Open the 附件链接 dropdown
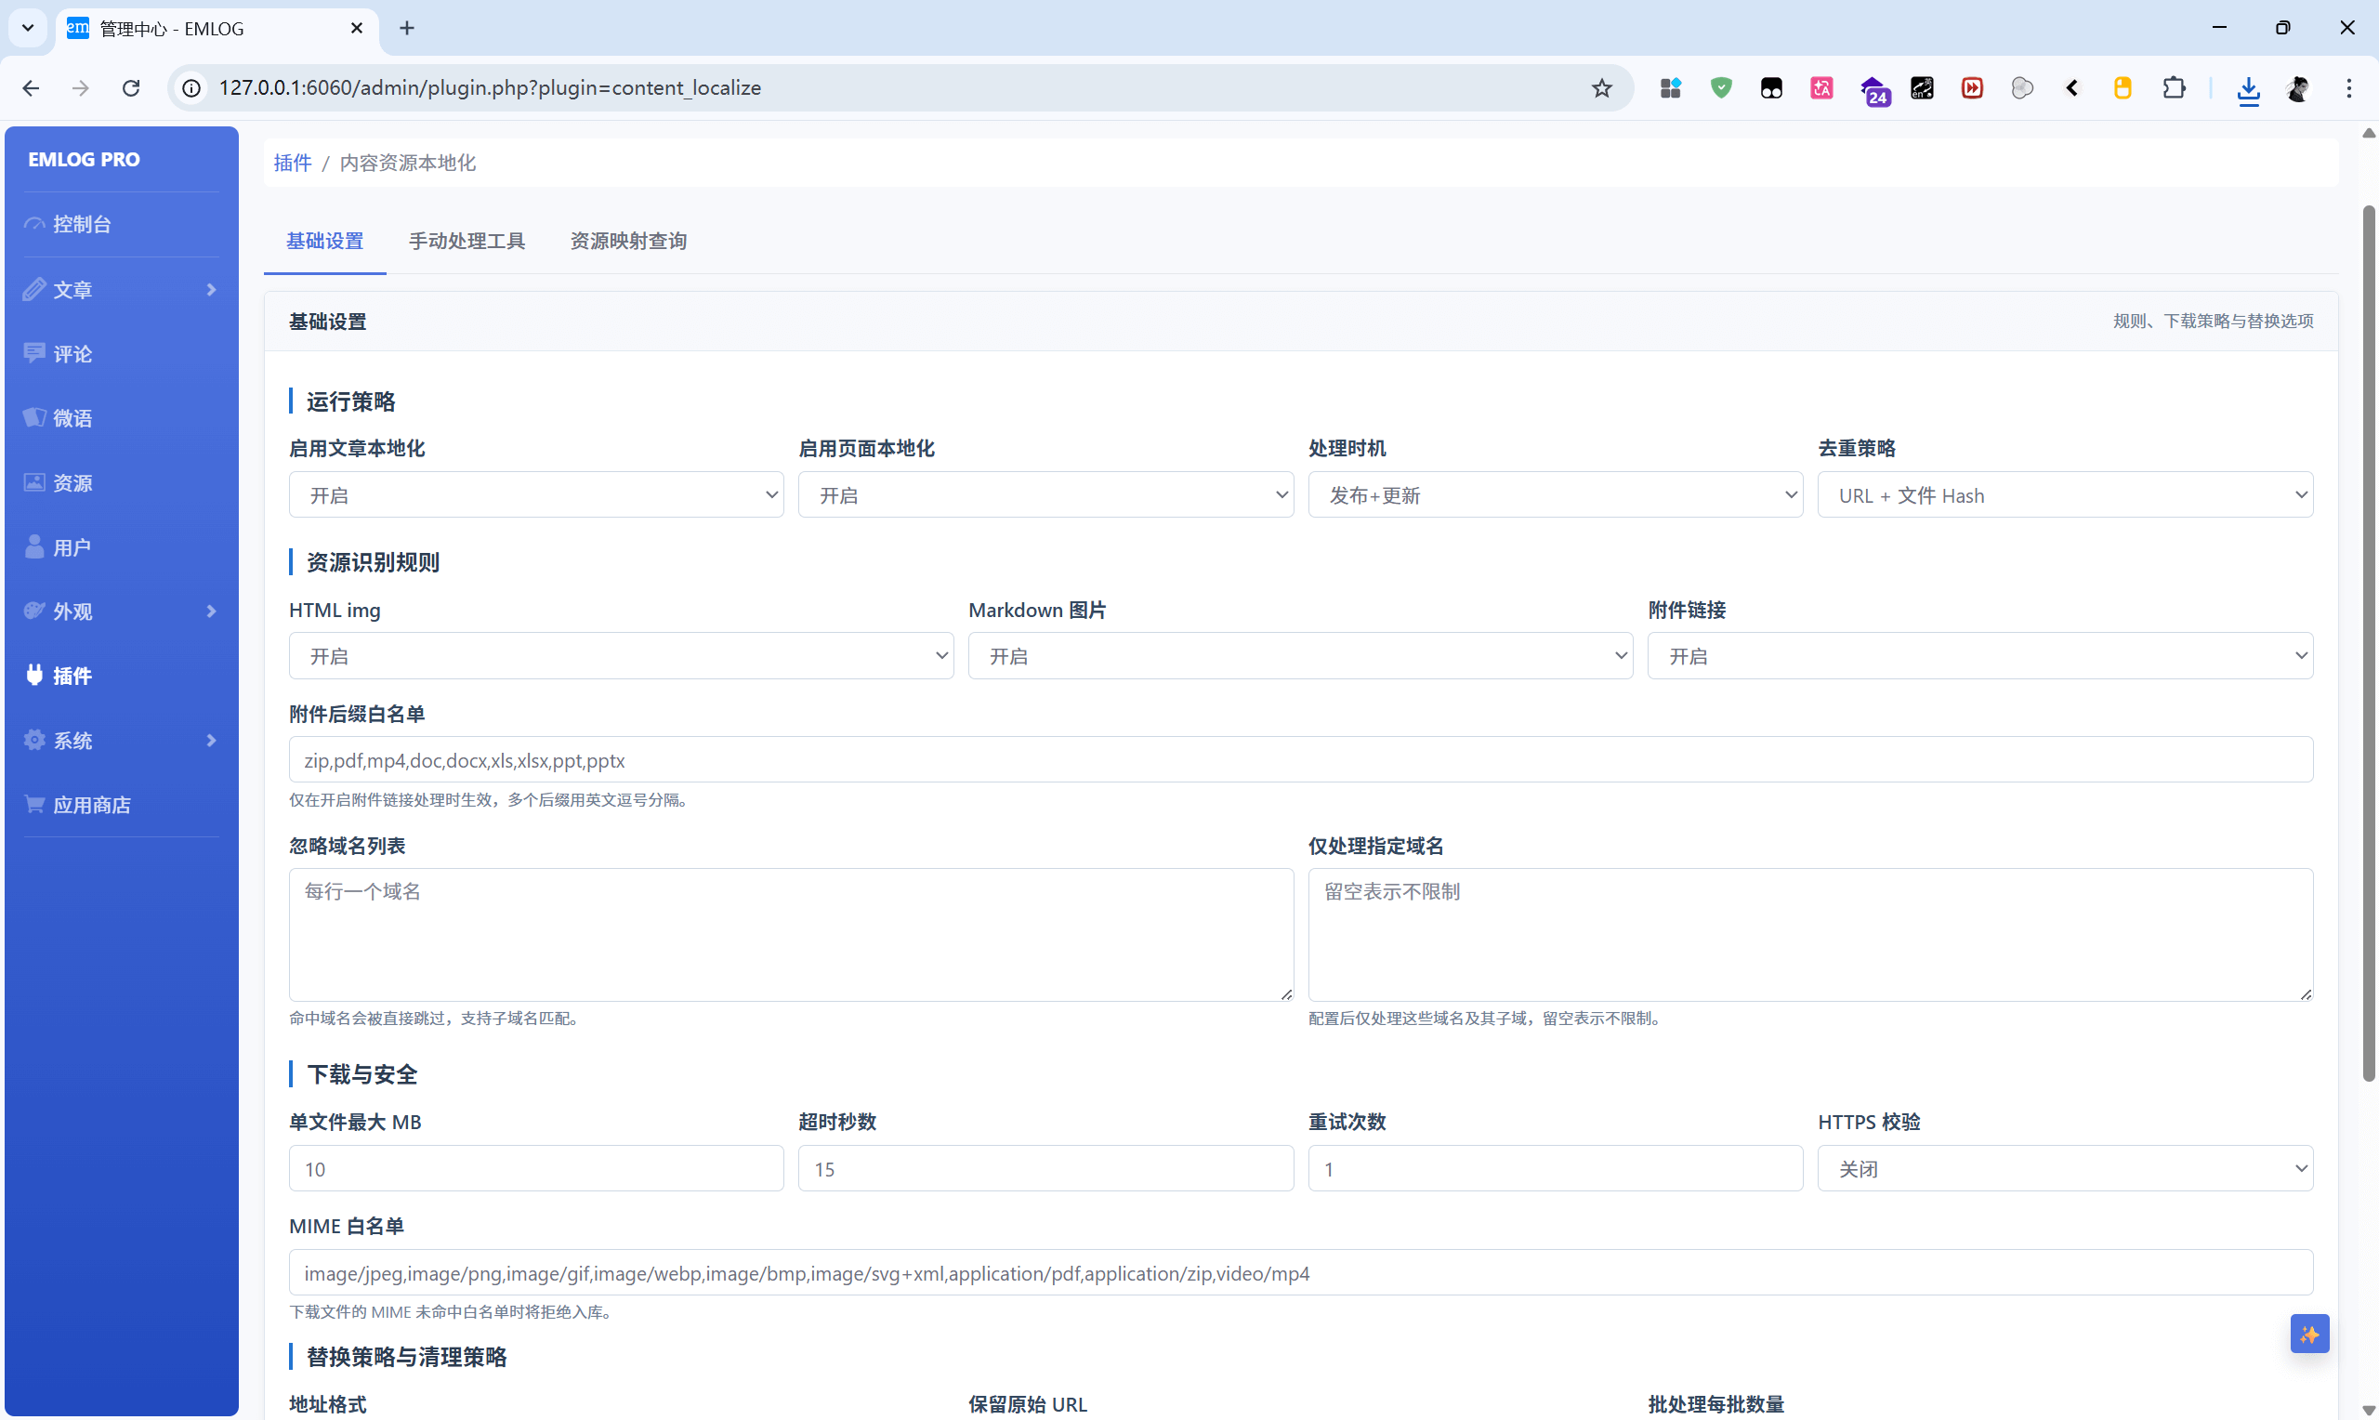This screenshot has width=2379, height=1420. (1979, 655)
